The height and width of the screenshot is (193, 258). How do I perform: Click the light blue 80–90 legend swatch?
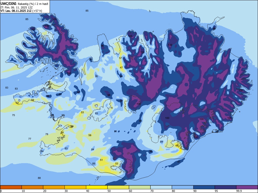(x=183, y=187)
